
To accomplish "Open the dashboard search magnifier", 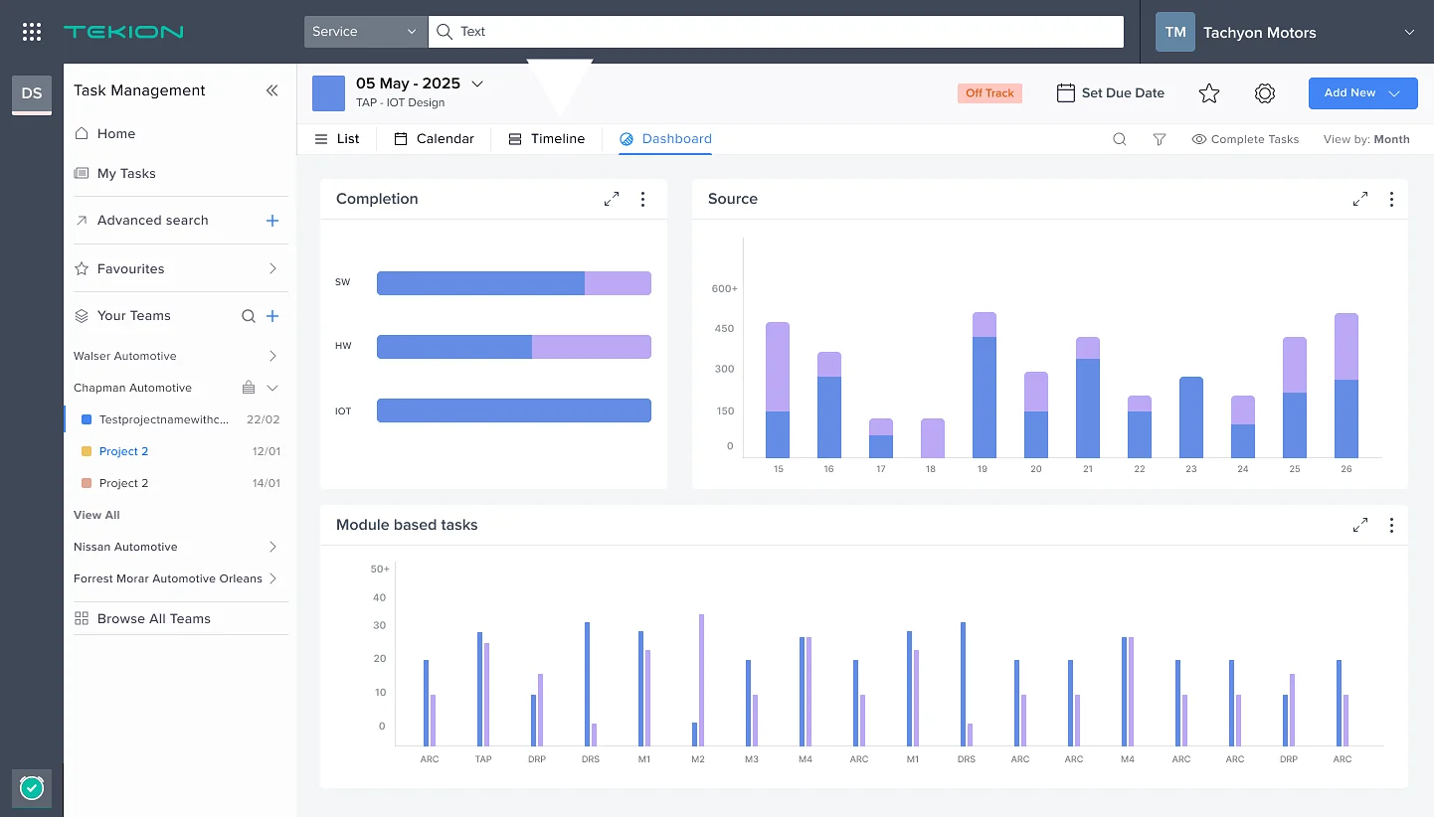I will (1120, 139).
